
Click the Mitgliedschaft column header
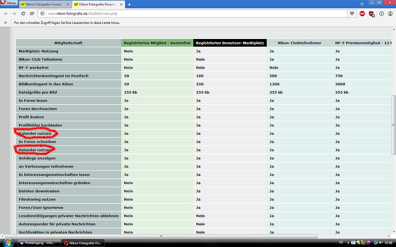(68, 43)
